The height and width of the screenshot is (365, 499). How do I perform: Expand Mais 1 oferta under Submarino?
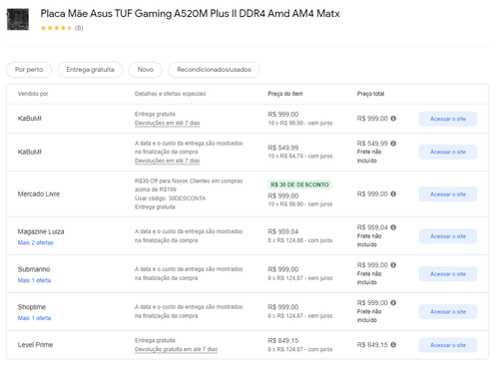click(34, 280)
